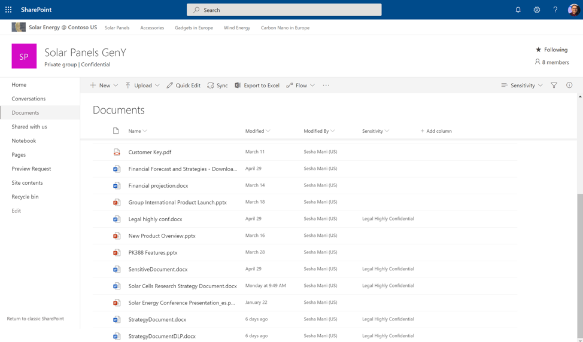Click the Word icon for StrategyDocument.docx
The image size is (583, 342).
tap(117, 319)
